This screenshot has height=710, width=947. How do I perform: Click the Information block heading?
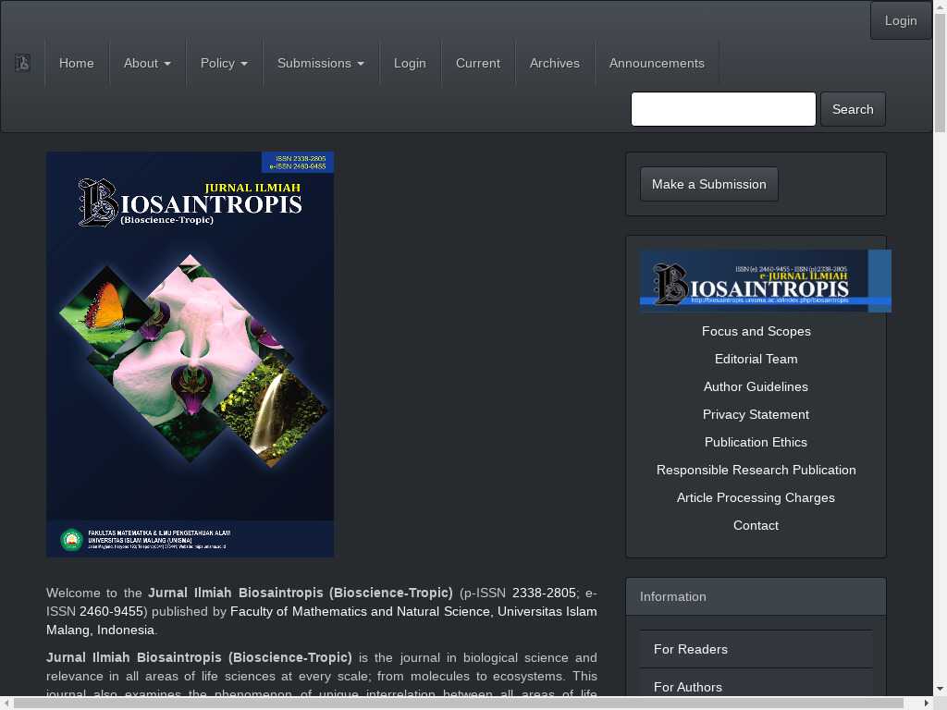(x=756, y=596)
